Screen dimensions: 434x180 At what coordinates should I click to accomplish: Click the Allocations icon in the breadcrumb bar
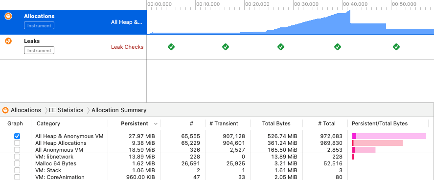coord(5,110)
